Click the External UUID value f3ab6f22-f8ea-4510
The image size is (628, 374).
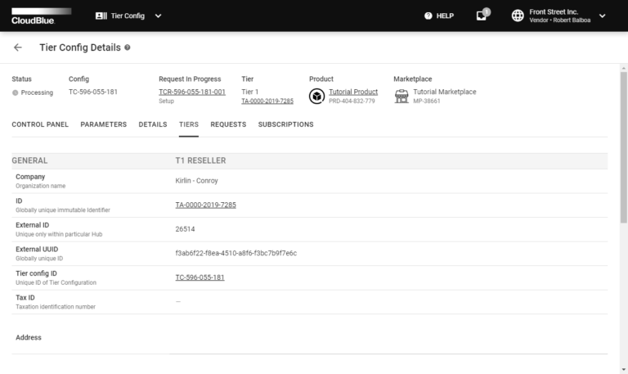[235, 254]
